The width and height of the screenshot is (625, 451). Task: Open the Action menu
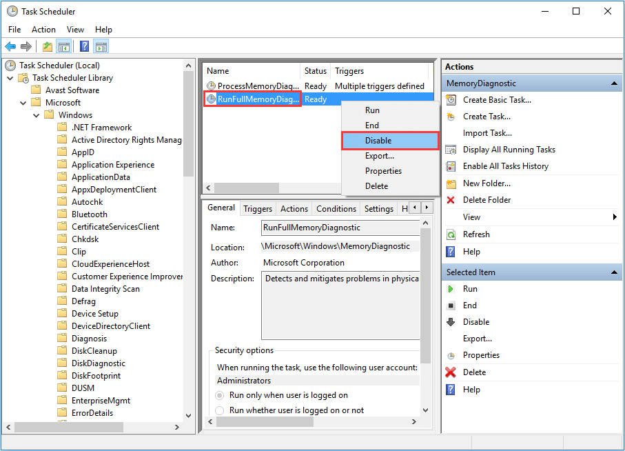click(43, 30)
